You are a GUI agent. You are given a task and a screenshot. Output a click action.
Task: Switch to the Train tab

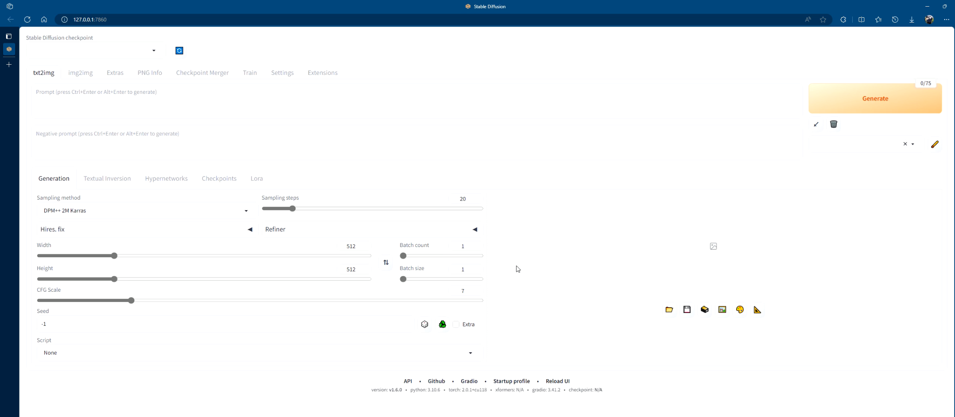250,73
